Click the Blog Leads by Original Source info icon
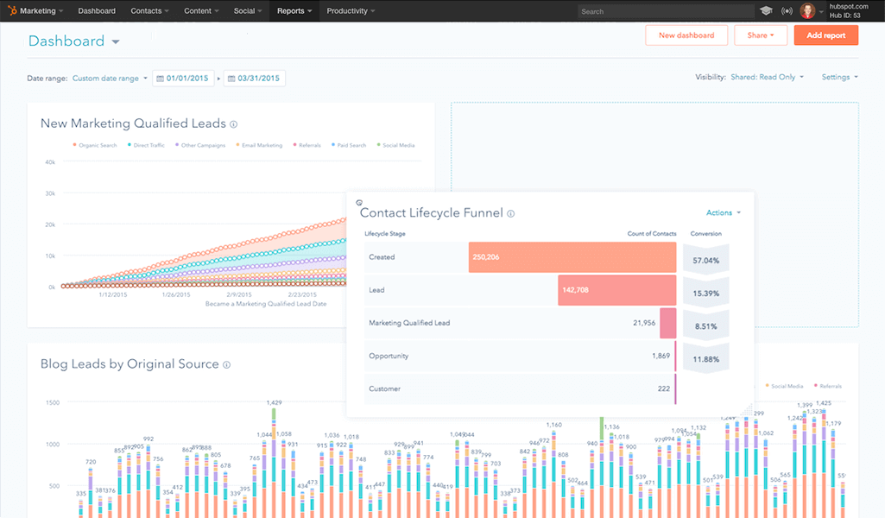This screenshot has width=885, height=518. pos(226,364)
